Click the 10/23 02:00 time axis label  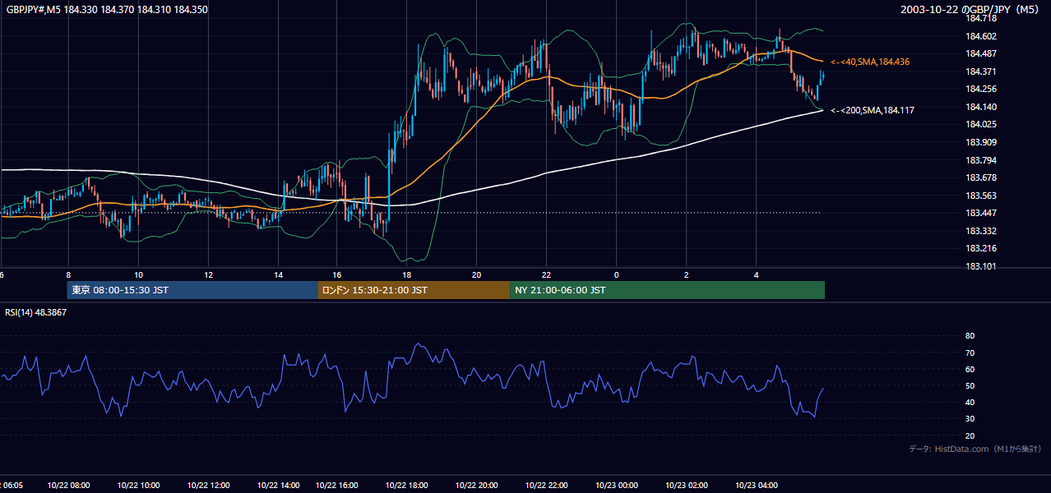[686, 486]
